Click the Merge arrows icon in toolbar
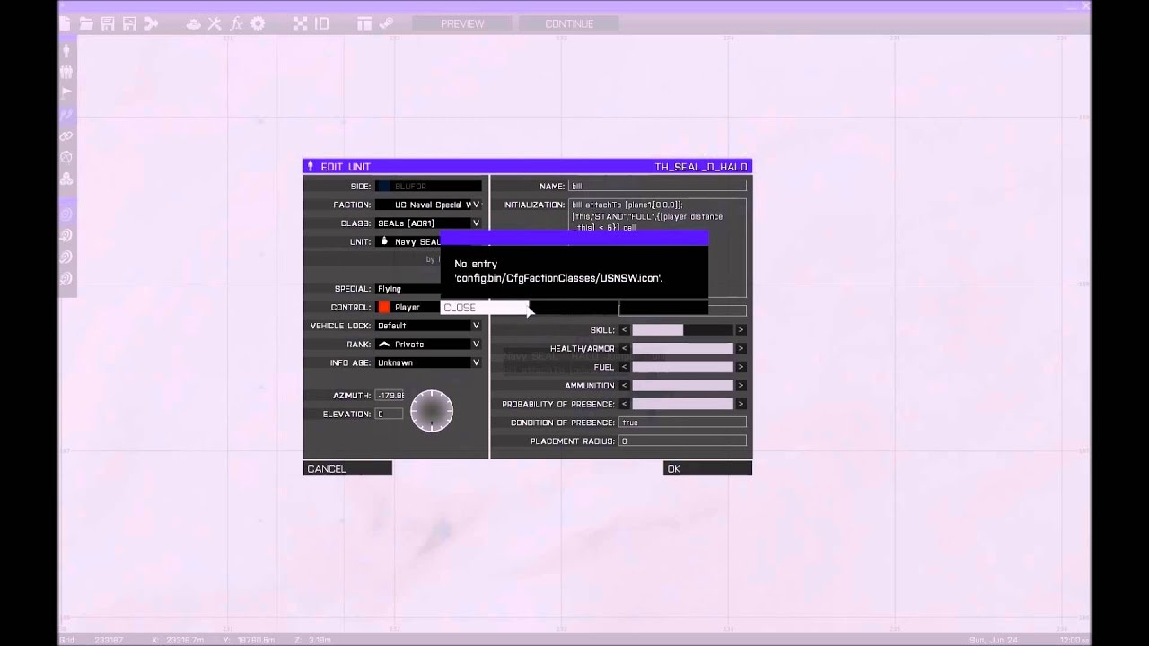 tap(151, 24)
